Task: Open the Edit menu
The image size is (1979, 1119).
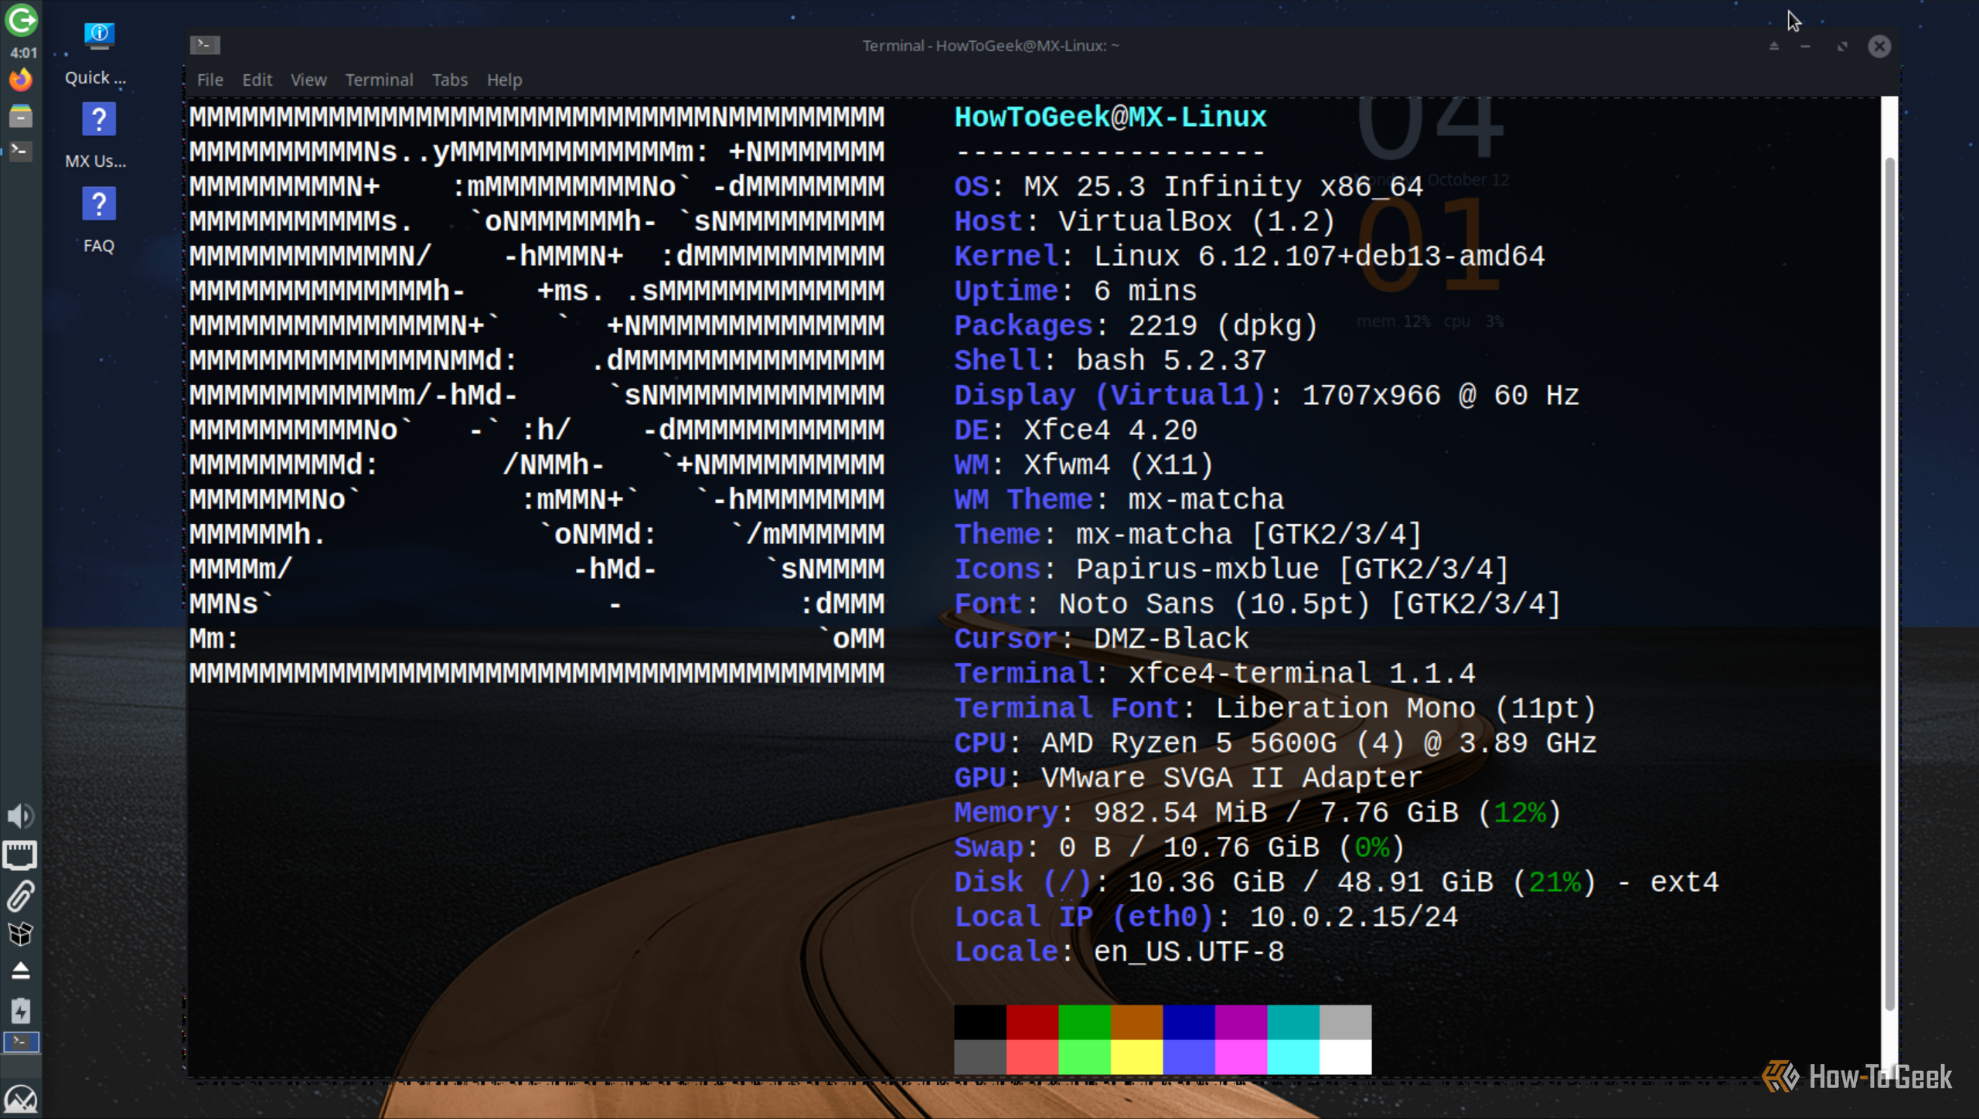Action: coord(257,80)
